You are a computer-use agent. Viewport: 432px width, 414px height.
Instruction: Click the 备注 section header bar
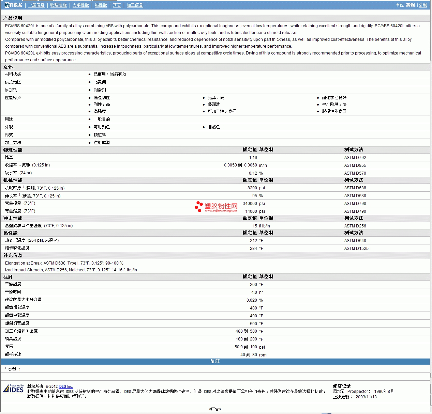tap(215, 361)
